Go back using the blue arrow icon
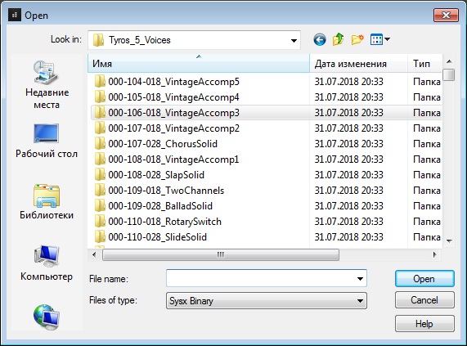The image size is (467, 346). (x=320, y=39)
